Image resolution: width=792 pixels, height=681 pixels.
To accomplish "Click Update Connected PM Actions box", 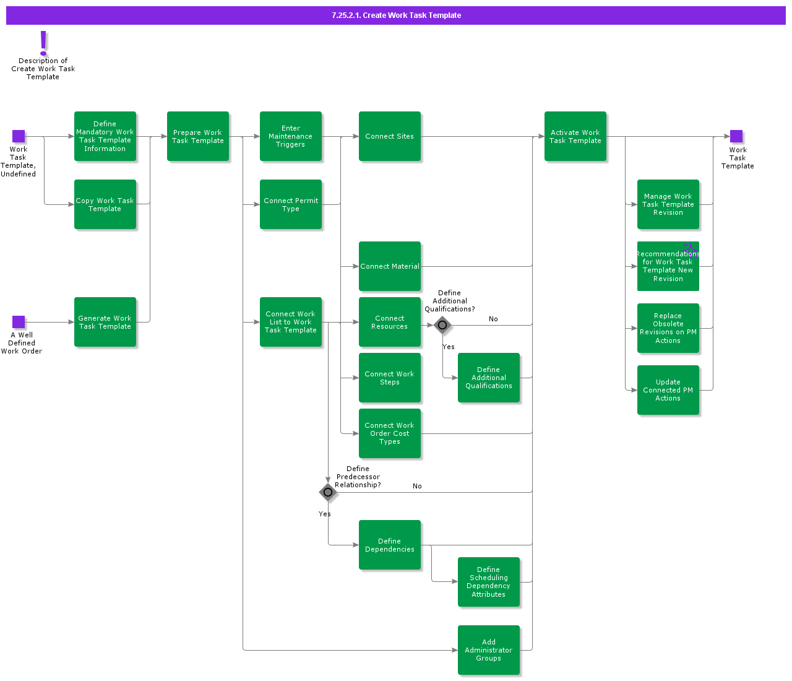I will pos(668,390).
